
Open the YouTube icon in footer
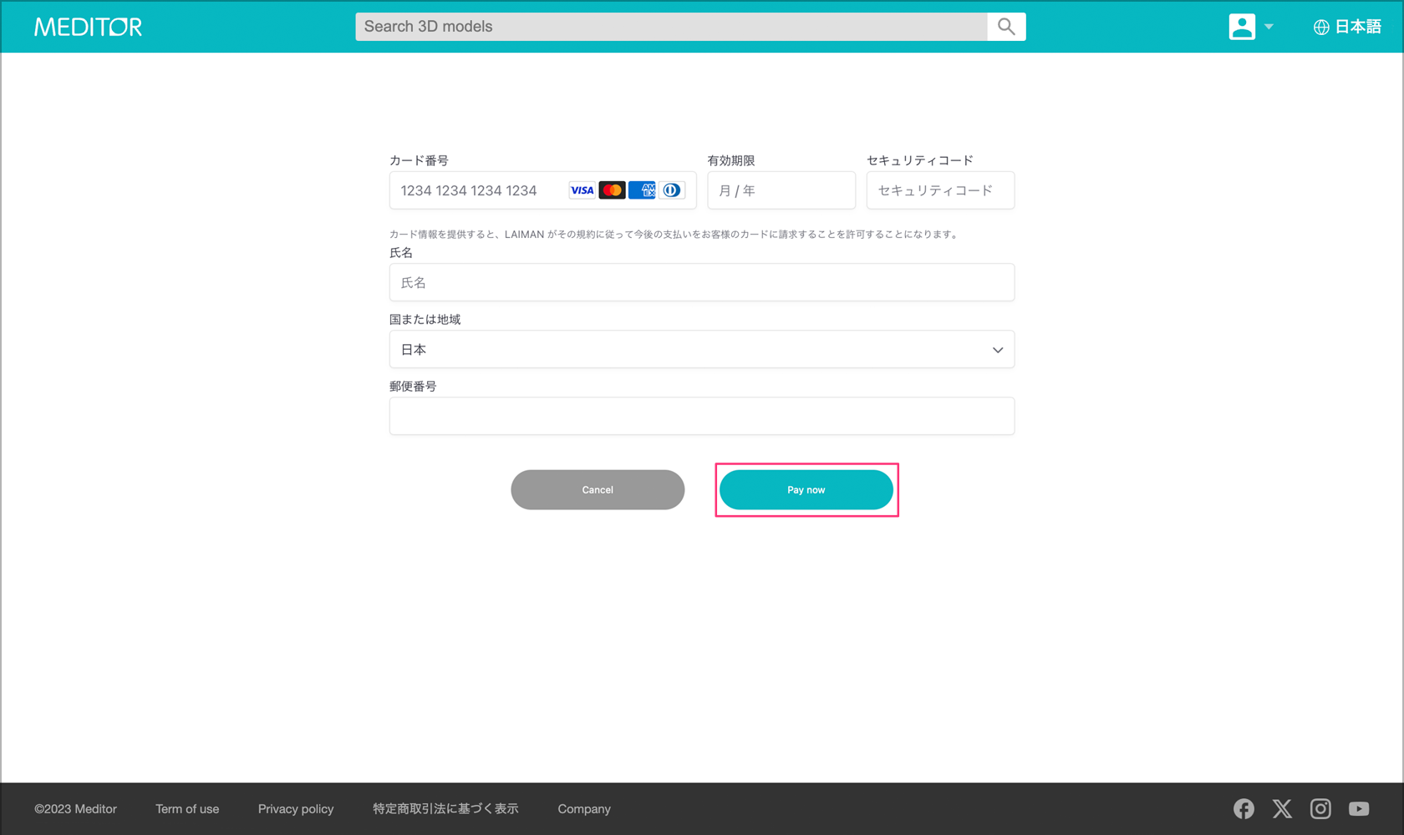coord(1359,808)
